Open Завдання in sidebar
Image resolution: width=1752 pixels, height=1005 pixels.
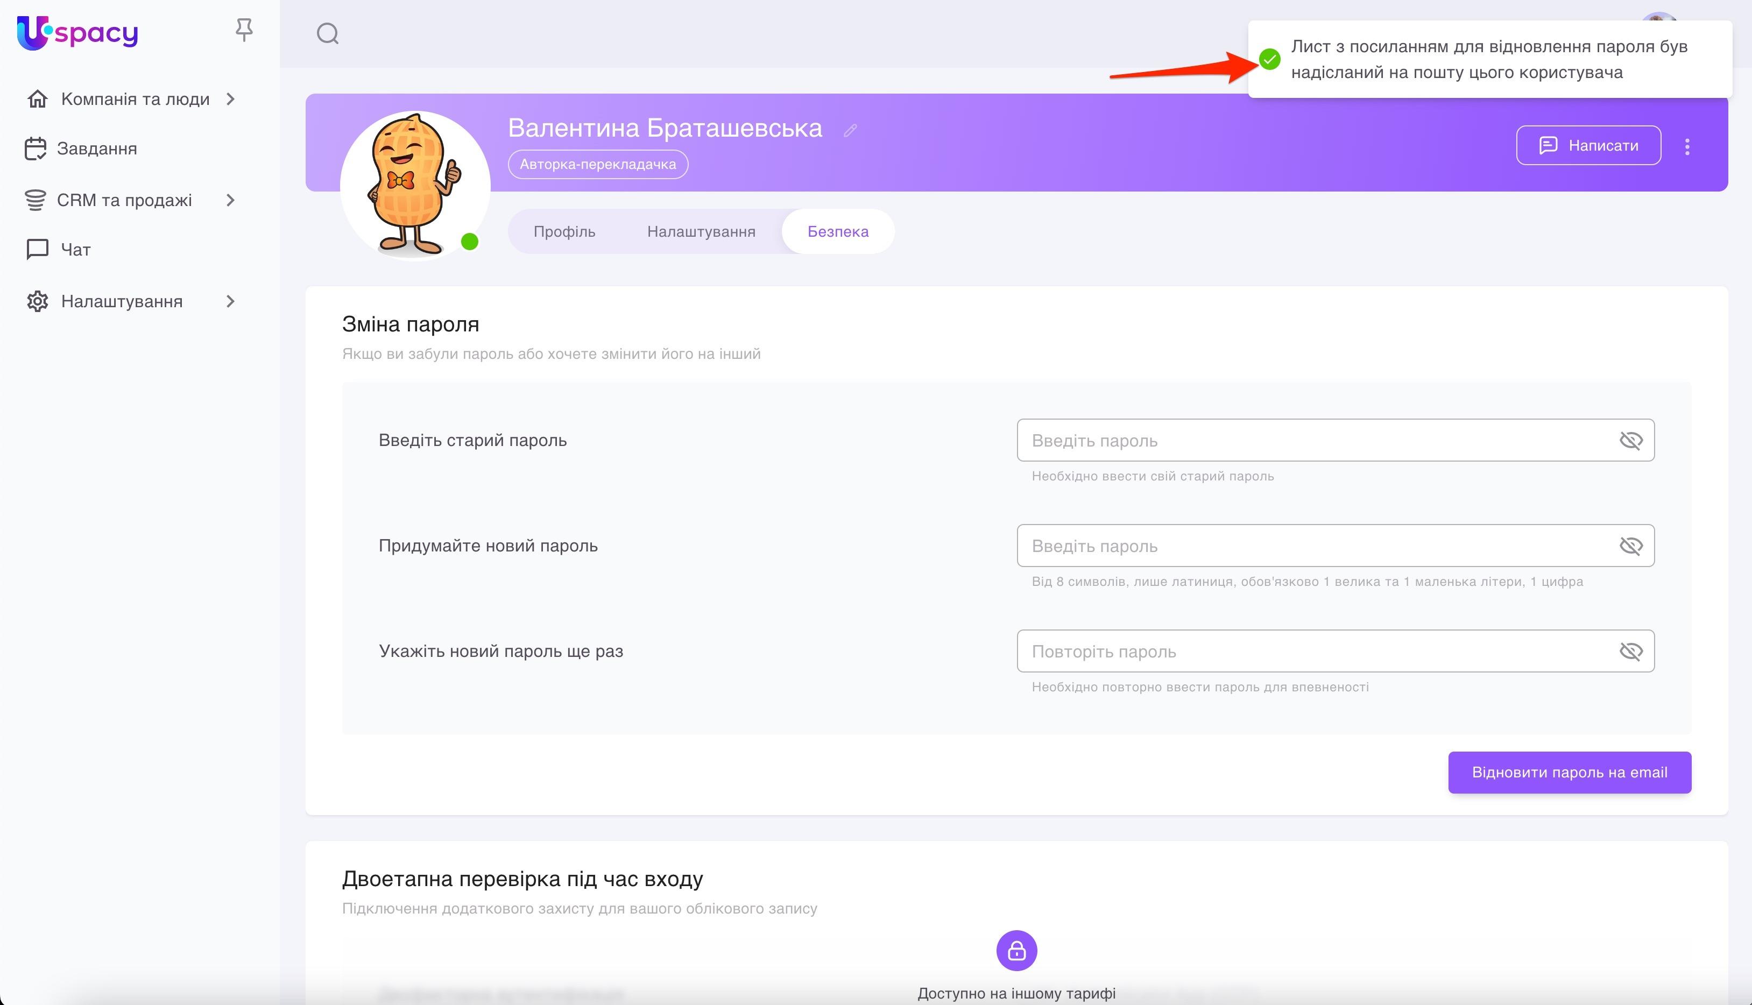[x=97, y=149]
